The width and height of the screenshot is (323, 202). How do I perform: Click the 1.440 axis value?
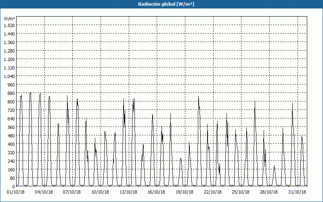point(9,34)
